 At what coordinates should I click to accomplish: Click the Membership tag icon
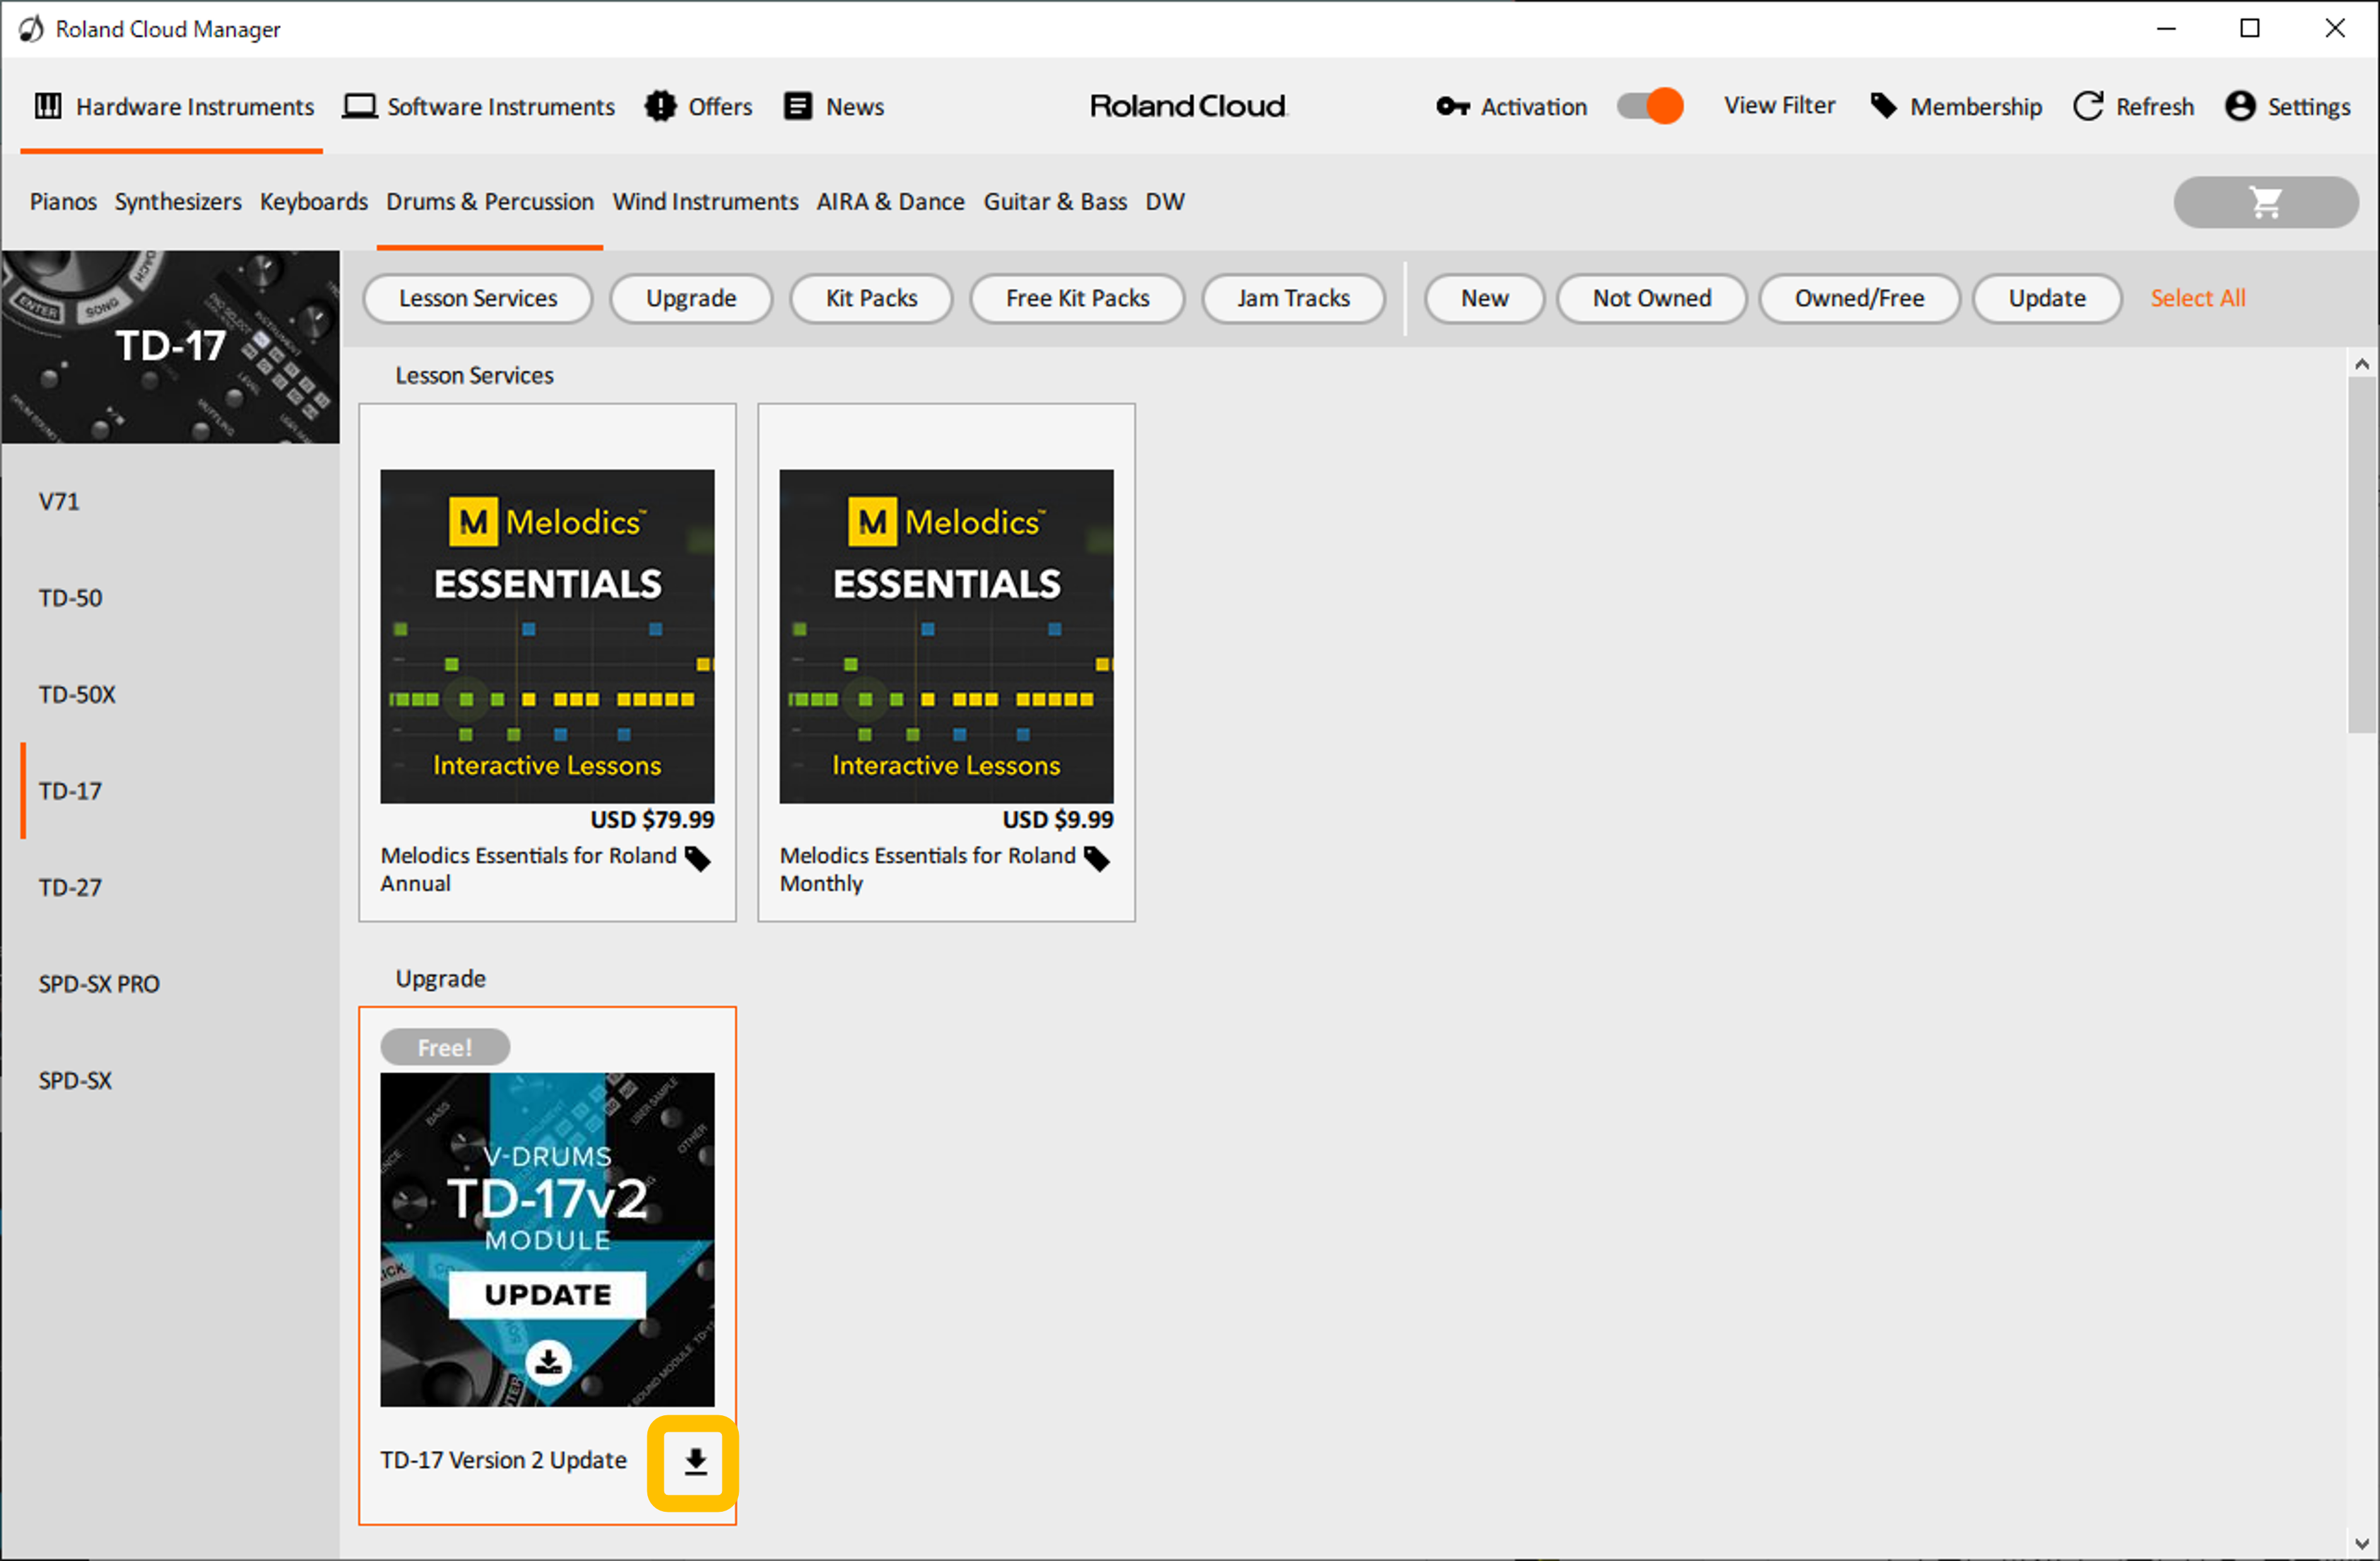1883,106
